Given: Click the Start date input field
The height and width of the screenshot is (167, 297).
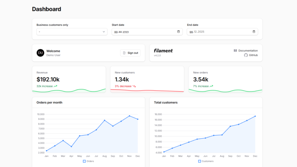Looking at the screenshot, I should pos(147,32).
